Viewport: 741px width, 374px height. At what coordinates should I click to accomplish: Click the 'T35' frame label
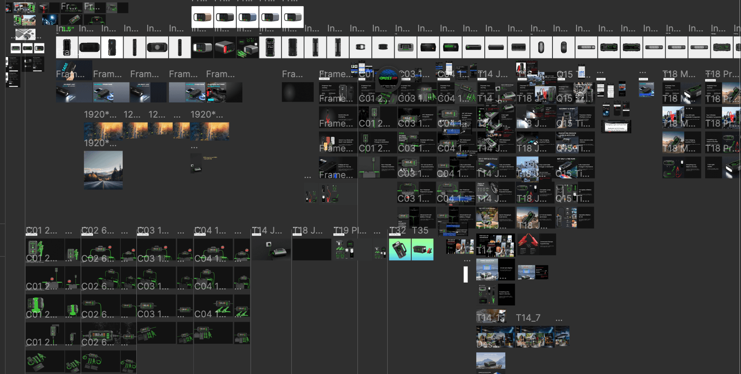click(x=420, y=230)
